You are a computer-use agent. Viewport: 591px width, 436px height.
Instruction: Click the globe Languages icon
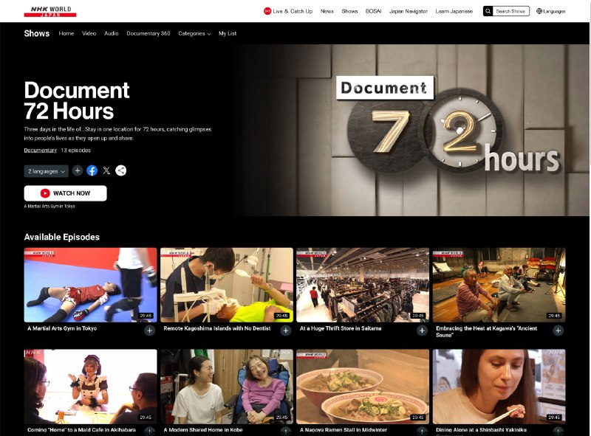pos(539,11)
